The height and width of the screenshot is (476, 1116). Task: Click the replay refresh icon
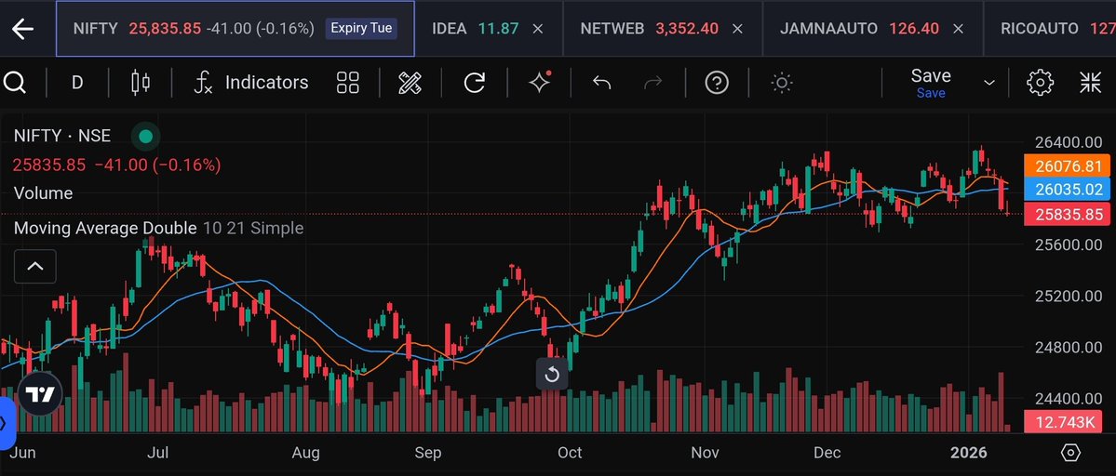[x=474, y=83]
